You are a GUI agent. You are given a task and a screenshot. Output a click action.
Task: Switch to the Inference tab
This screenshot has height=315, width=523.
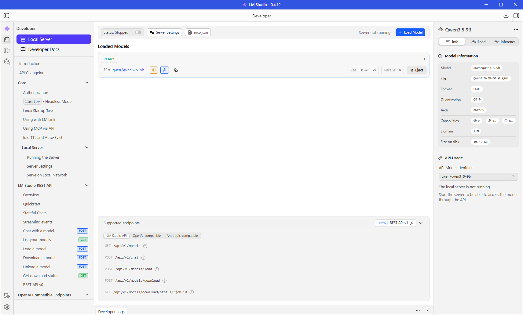tap(505, 42)
